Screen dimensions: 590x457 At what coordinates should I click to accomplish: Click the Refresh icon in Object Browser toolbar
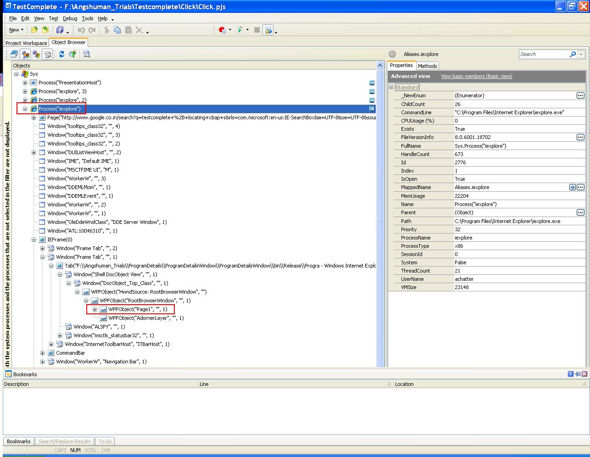pos(61,54)
